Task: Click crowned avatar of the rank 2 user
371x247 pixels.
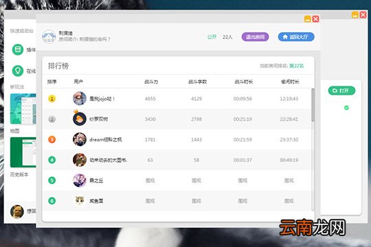Action: [x=80, y=119]
